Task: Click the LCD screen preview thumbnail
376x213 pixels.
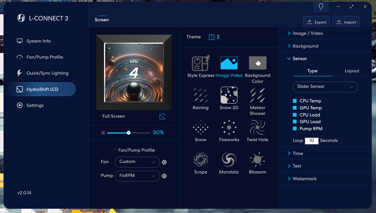Action: (134, 72)
